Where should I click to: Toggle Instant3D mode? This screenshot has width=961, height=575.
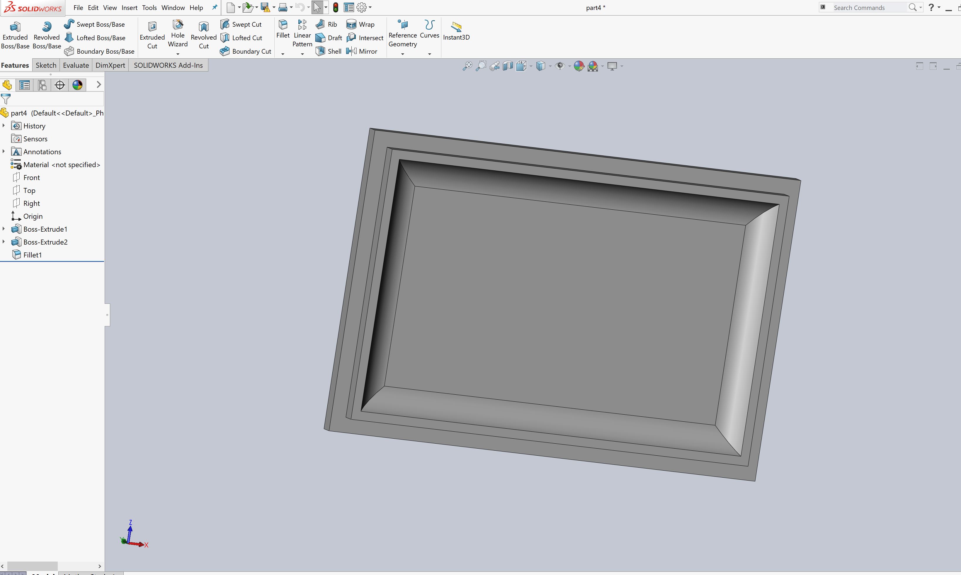coord(456,31)
